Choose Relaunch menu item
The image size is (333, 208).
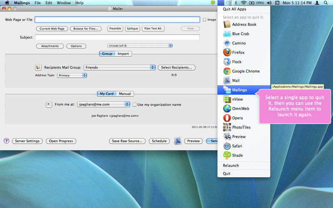tap(244, 165)
